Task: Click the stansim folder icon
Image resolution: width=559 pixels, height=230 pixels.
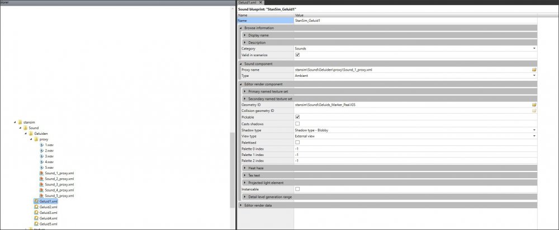Action: coord(20,122)
